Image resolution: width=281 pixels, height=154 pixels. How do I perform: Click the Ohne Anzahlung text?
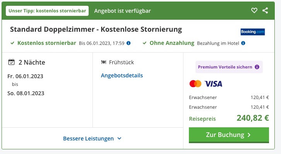[172, 43]
